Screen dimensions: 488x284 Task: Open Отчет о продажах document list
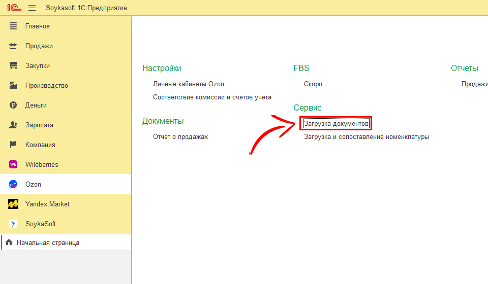(x=180, y=137)
